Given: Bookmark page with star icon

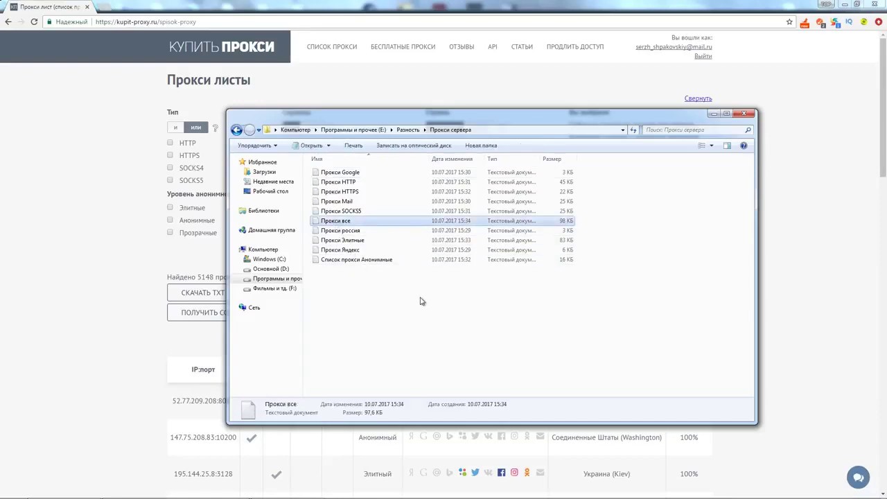Looking at the screenshot, I should 789,21.
